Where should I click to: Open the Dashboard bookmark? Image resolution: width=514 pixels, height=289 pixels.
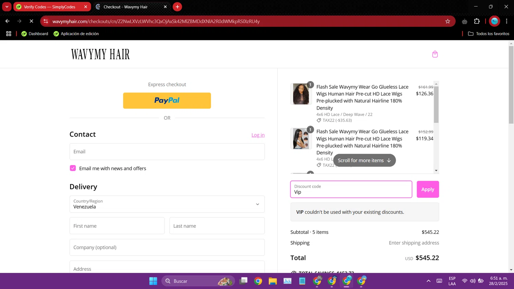pos(35,34)
